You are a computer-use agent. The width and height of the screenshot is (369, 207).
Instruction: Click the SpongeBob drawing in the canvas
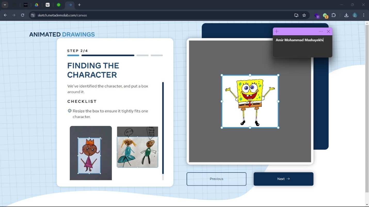[250, 102]
